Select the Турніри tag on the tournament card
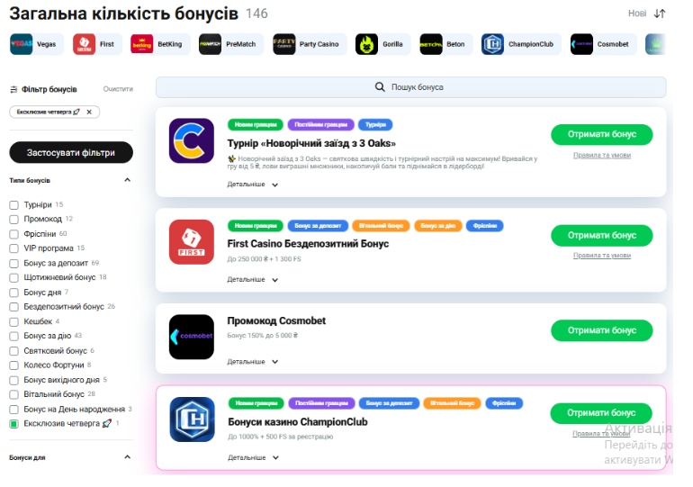The height and width of the screenshot is (487, 693). [375, 124]
